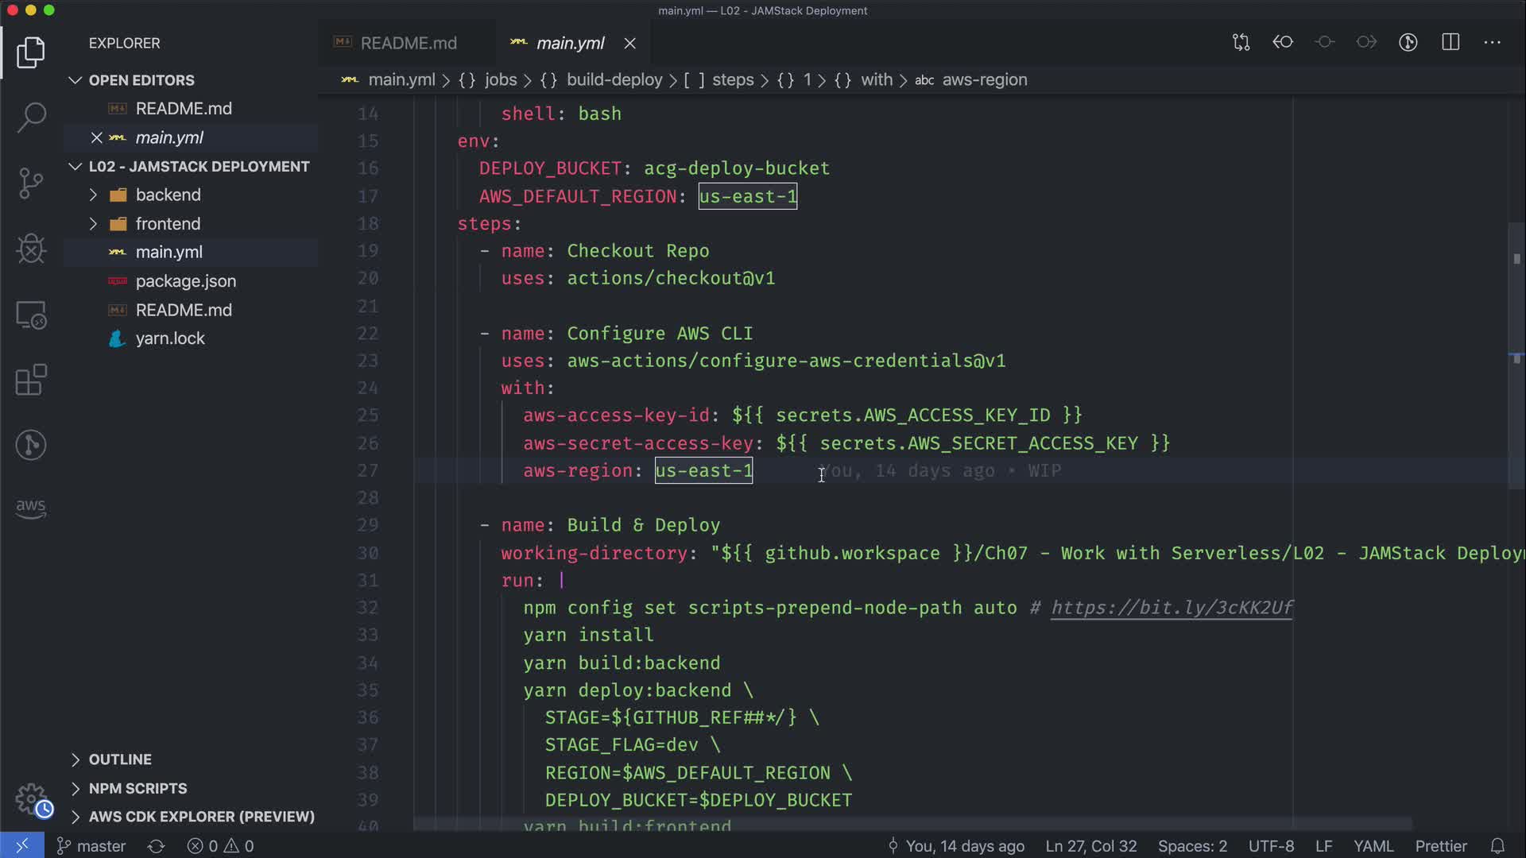1526x858 pixels.
Task: Close the main.yml tab
Action: pos(629,44)
